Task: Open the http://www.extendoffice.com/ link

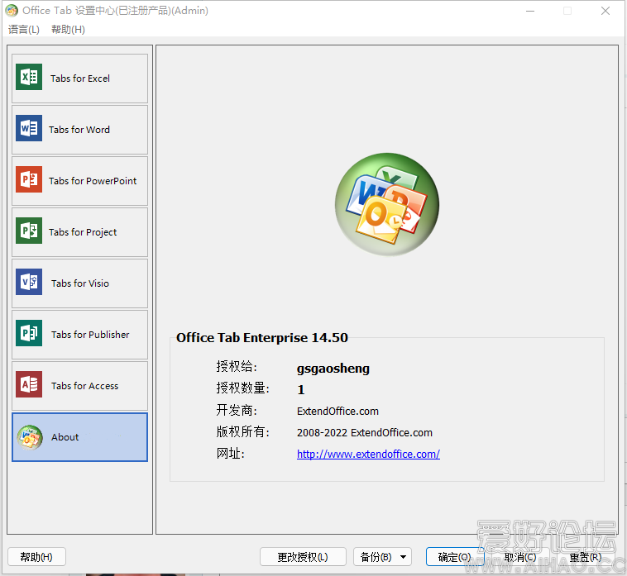Action: (368, 455)
